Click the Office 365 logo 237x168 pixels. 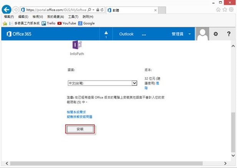[x=19, y=34]
